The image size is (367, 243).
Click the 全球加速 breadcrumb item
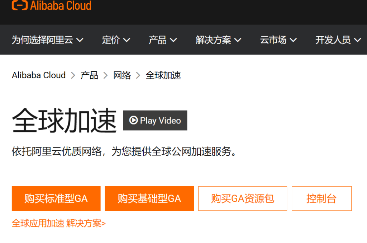163,75
